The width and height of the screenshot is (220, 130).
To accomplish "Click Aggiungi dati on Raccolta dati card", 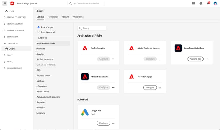I will pos(195,59).
